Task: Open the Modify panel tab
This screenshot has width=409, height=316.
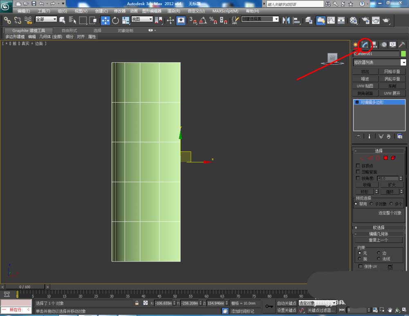Action: (364, 45)
